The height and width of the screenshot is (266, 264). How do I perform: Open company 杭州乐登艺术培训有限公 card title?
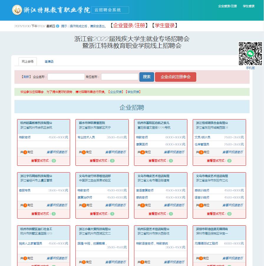click(x=153, y=229)
